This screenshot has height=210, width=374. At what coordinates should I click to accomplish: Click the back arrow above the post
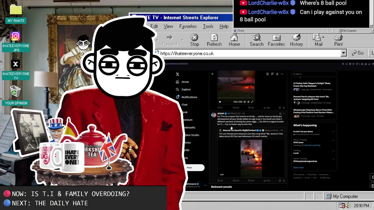tap(212, 74)
